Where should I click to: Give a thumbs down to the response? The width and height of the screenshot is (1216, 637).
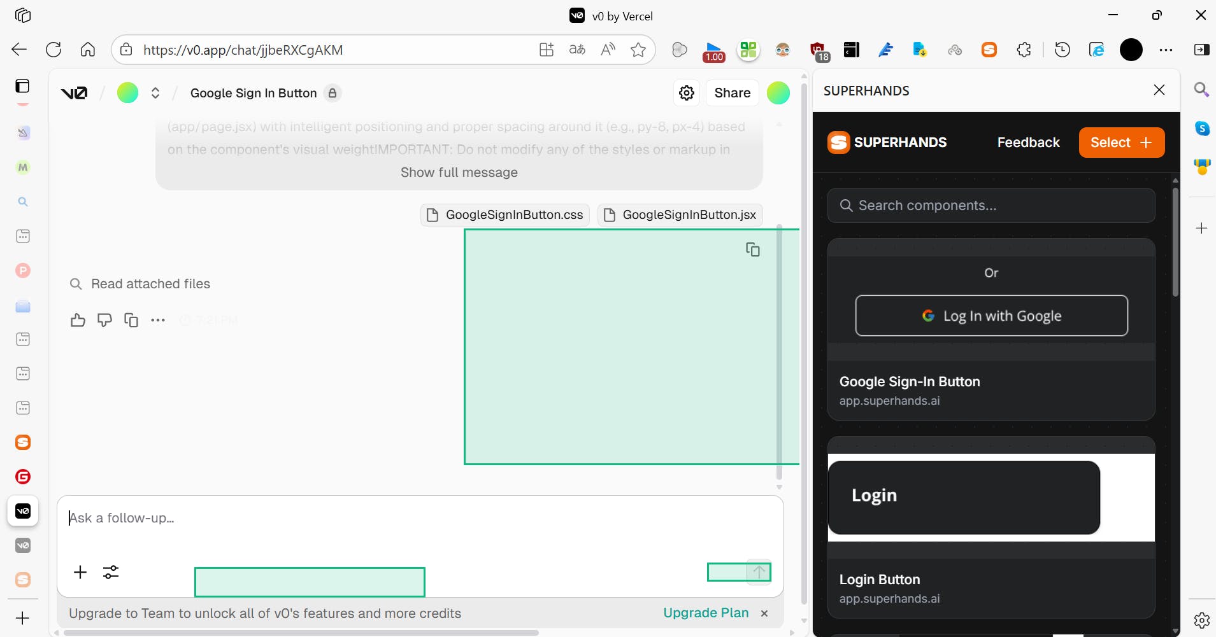104,320
